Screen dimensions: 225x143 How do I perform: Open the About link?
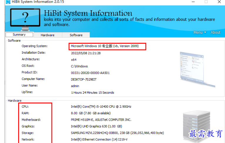[215, 33]
